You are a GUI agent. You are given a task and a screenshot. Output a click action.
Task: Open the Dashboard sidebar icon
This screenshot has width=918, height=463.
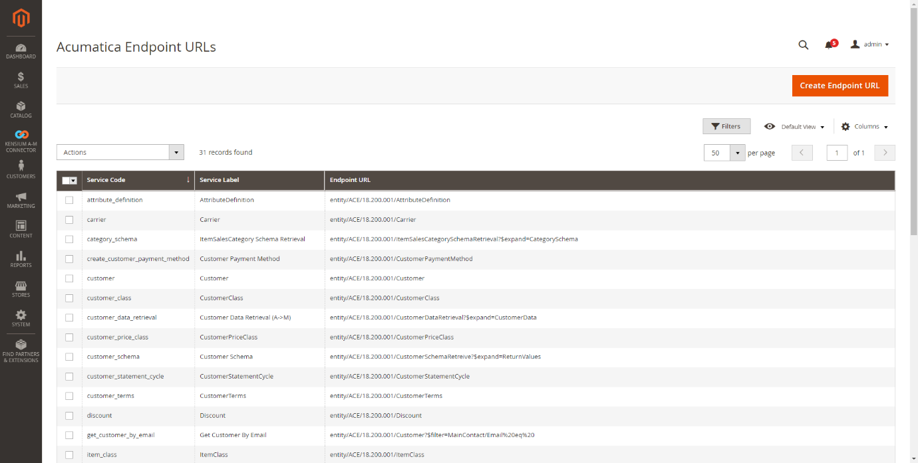pos(21,51)
